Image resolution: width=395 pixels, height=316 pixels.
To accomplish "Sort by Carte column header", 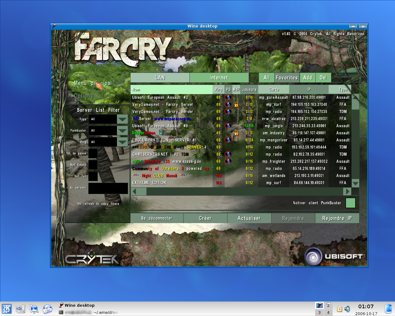I will [x=274, y=89].
